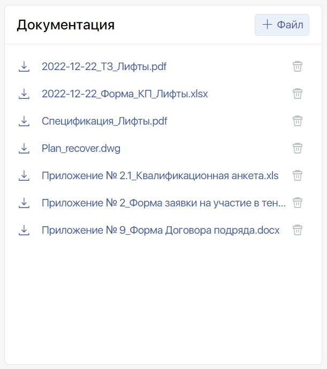Delete Plan_recover.dwg using the trash icon
The width and height of the screenshot is (327, 369).
point(298,148)
